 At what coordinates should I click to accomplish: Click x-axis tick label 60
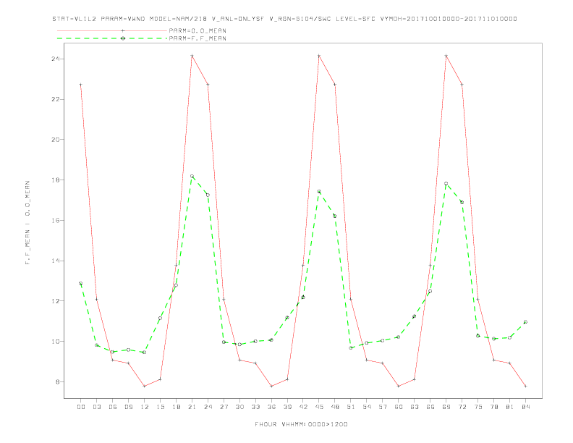399,407
